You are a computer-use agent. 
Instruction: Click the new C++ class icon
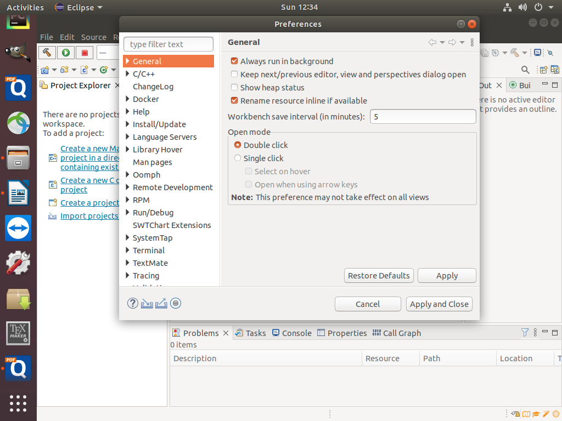[104, 70]
